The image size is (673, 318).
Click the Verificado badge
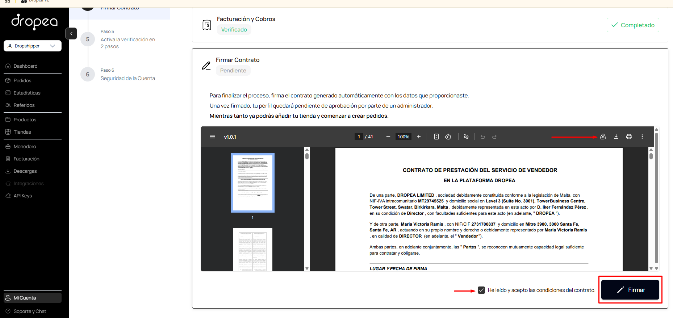[x=234, y=30]
